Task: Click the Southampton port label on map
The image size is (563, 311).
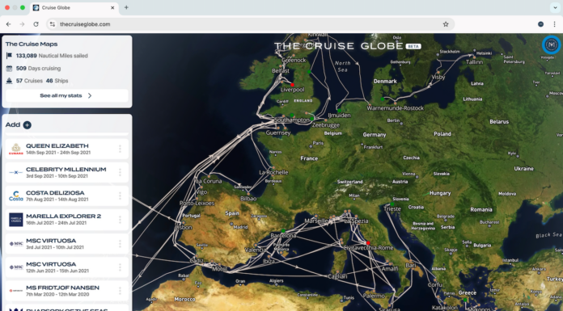Action: [x=291, y=120]
